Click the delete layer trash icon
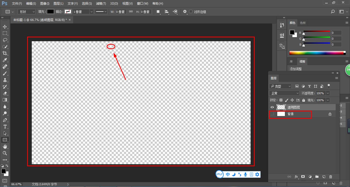Viewport: 350px width, 187px height. (x=331, y=177)
